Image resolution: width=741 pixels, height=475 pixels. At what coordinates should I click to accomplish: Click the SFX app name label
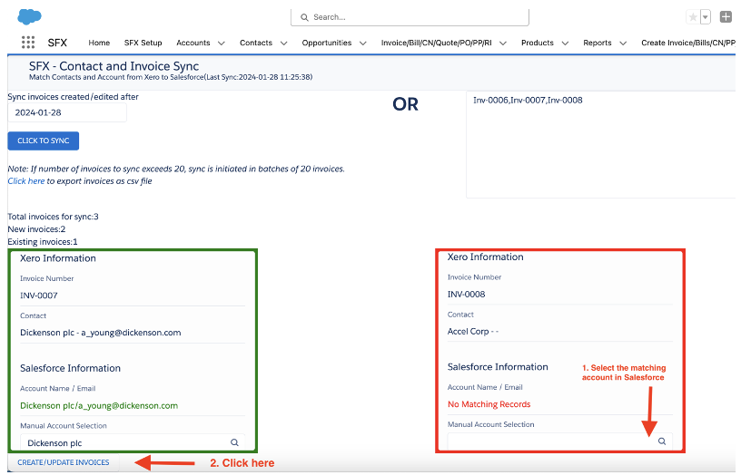click(x=57, y=43)
